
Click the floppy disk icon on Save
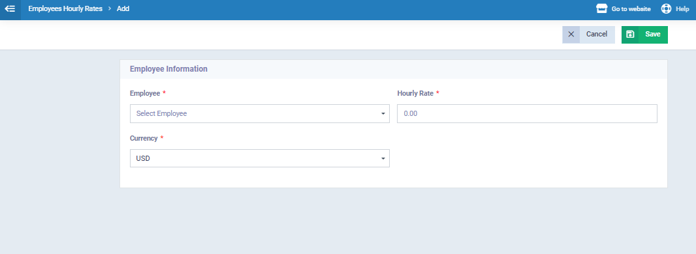[x=630, y=35]
